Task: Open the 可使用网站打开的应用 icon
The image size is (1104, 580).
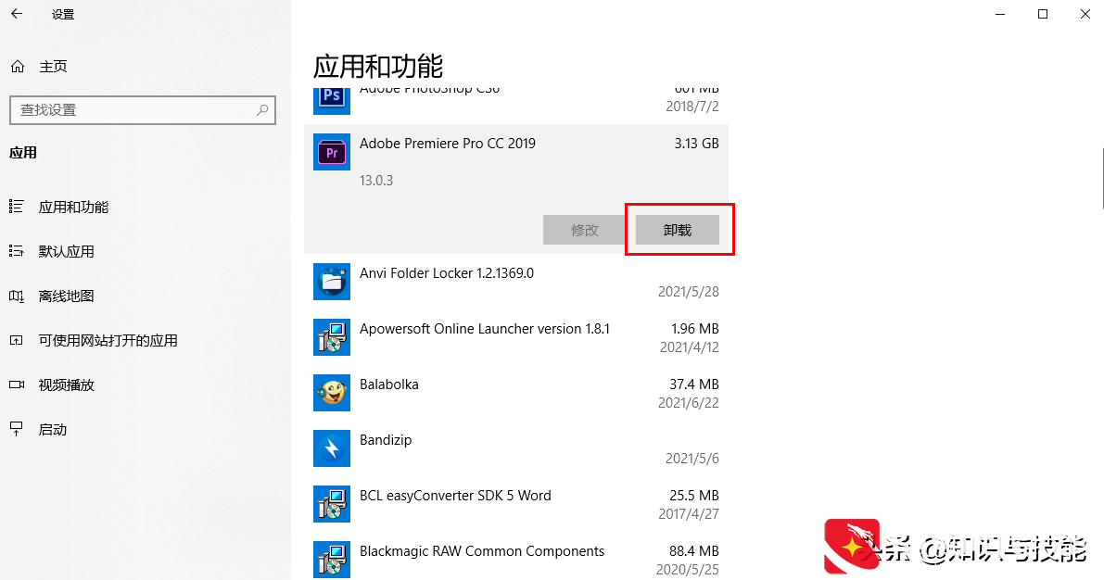Action: [16, 341]
